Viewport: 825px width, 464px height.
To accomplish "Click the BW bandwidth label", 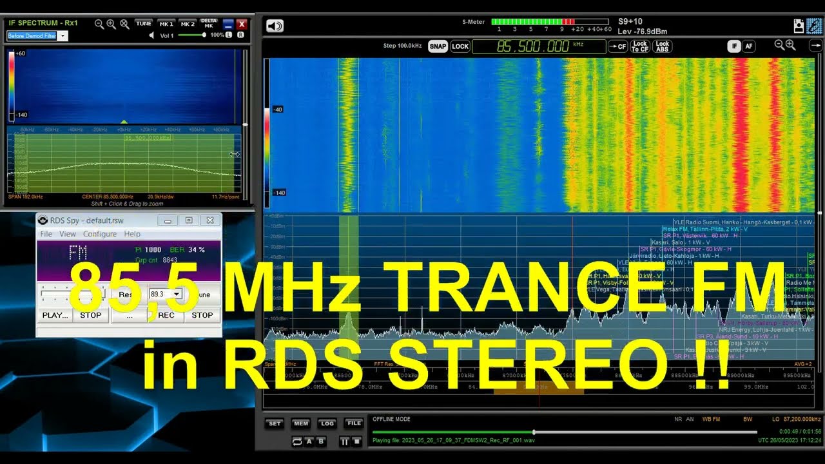I will pos(748,420).
